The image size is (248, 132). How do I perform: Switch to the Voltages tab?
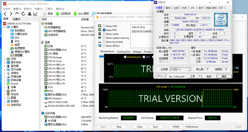point(137,52)
